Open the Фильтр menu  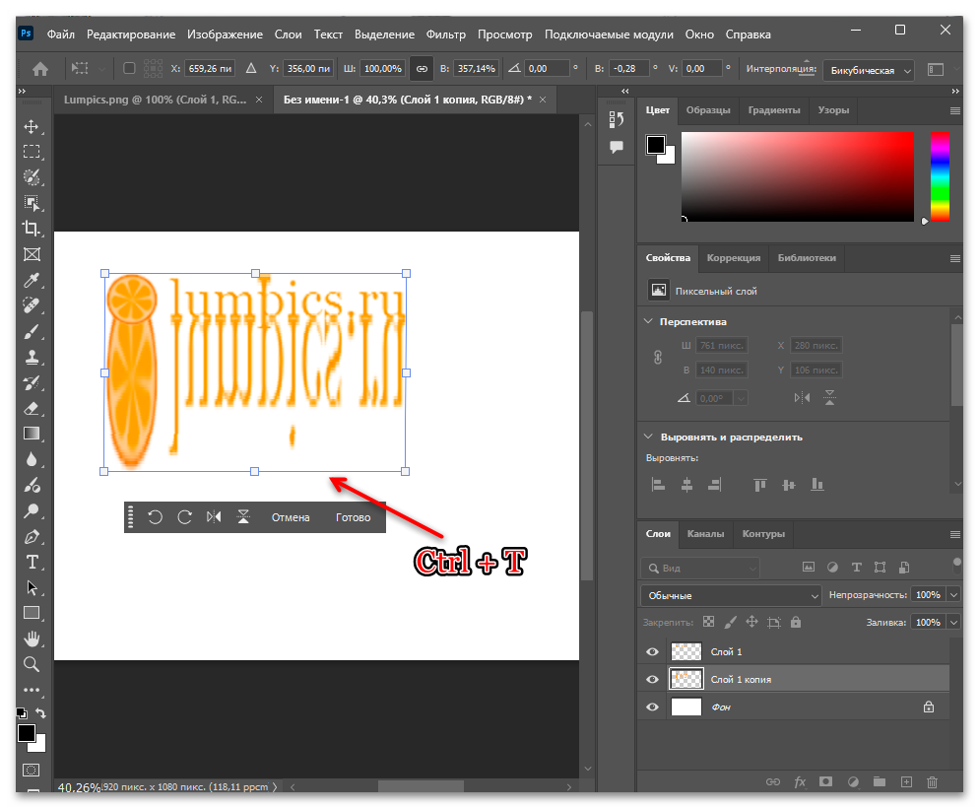click(x=446, y=34)
